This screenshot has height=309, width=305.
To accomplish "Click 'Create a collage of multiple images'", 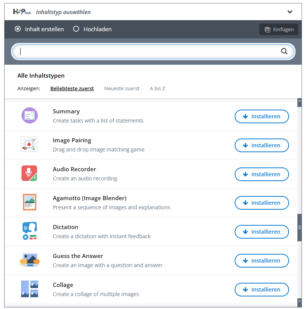I will (x=96, y=294).
